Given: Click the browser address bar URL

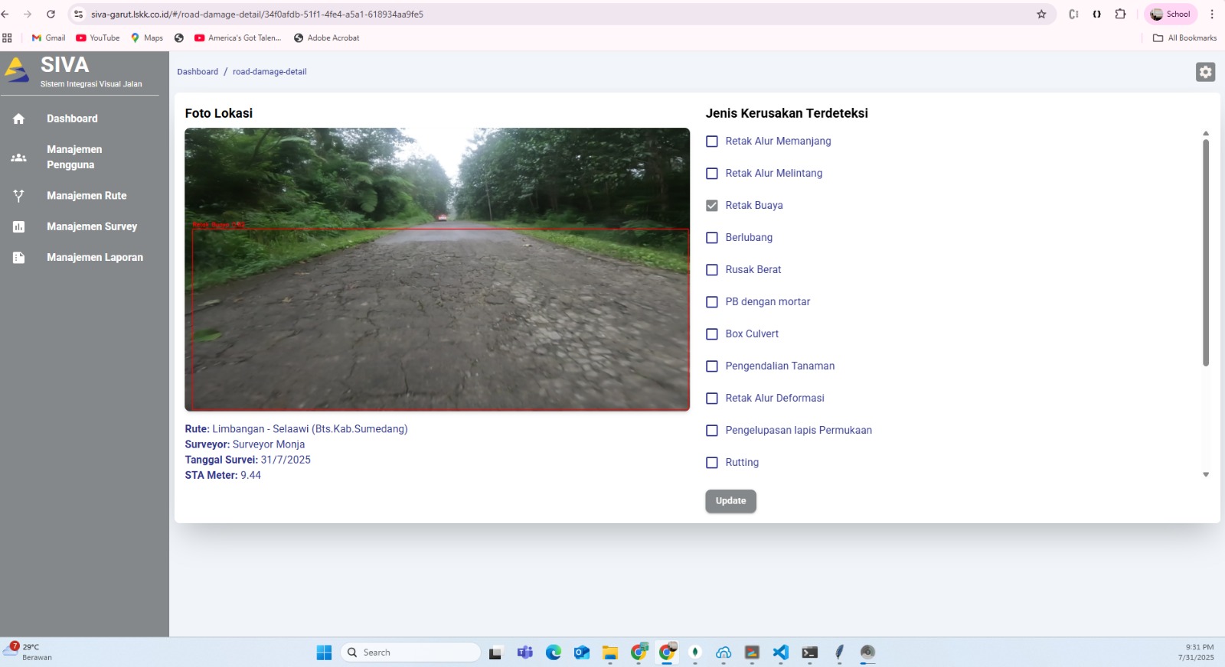Looking at the screenshot, I should (257, 14).
